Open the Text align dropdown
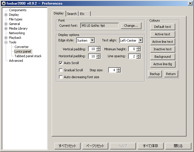The width and height of the screenshot is (194, 152). click(x=140, y=41)
